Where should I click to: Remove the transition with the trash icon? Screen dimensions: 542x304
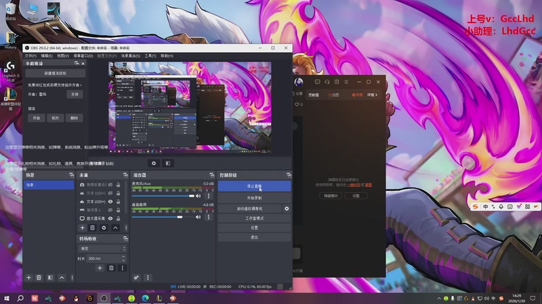[x=111, y=268]
